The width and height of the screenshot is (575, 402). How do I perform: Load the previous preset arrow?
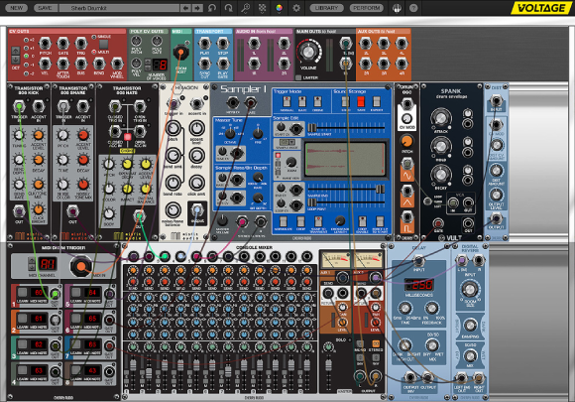(x=185, y=8)
